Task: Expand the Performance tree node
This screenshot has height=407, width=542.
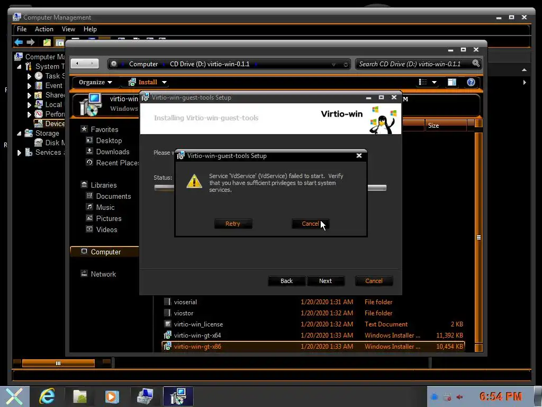Action: click(29, 114)
